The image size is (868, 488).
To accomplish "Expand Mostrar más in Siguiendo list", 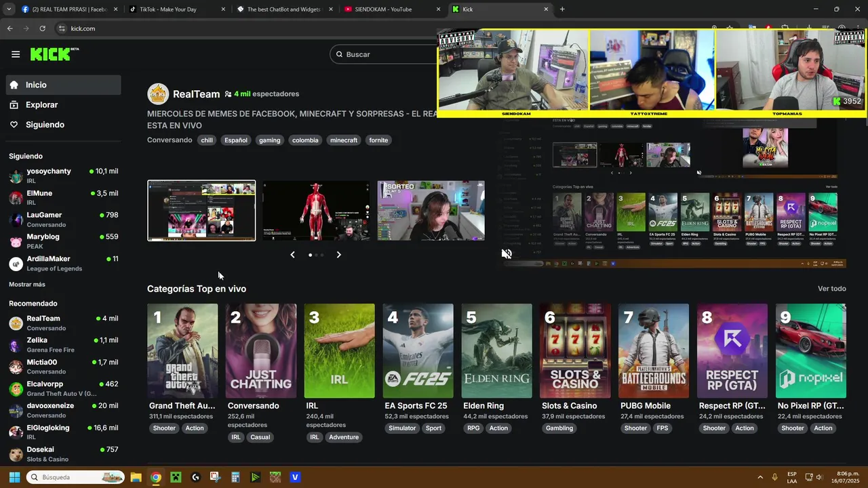I will point(27,285).
